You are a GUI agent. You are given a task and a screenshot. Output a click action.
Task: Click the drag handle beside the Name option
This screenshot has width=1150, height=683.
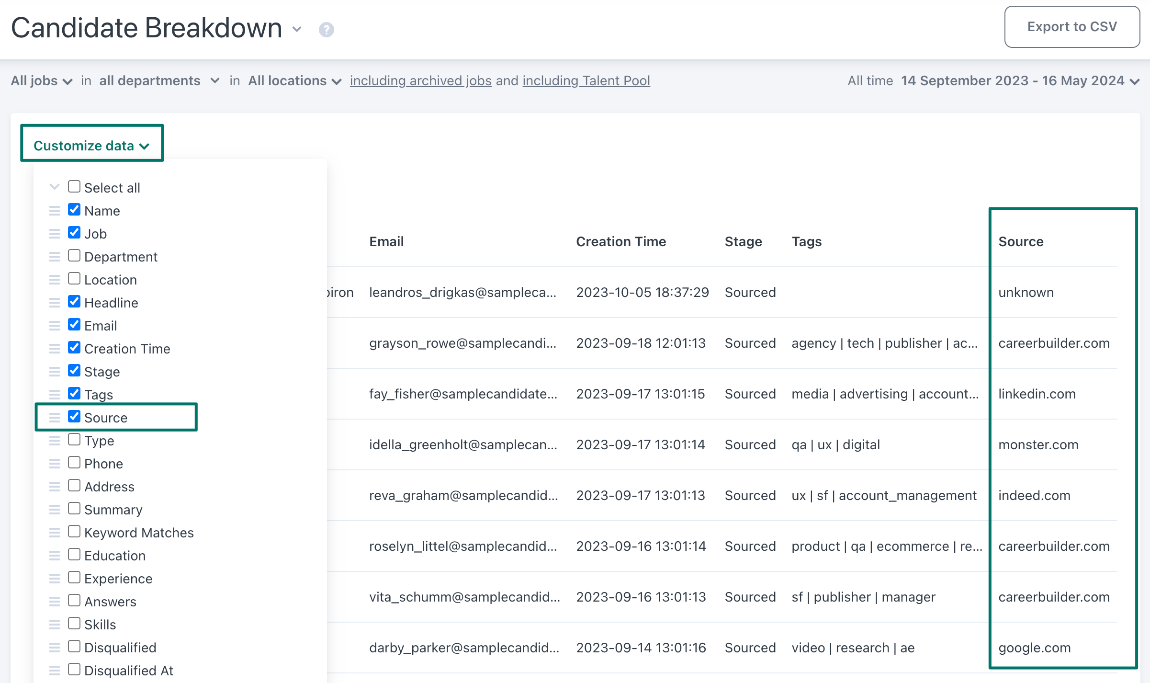point(55,210)
